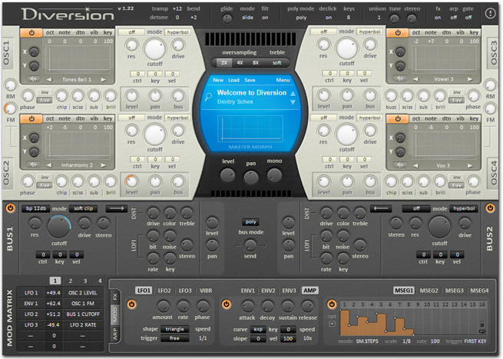Click BUS2 left routing arrow
Image resolution: width=503 pixels, height=359 pixels.
381,208
